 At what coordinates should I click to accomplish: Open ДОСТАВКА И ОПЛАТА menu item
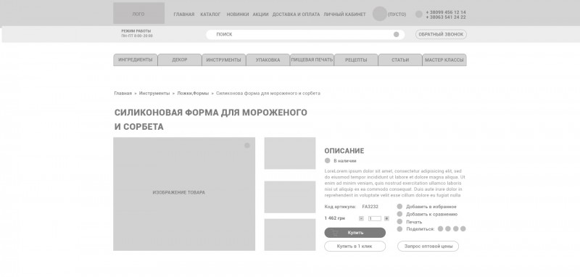296,15
